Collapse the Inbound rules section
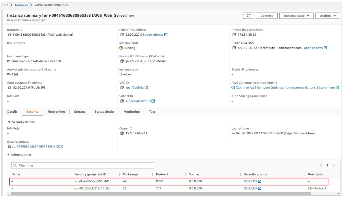344x198 pixels. [x=9, y=155]
